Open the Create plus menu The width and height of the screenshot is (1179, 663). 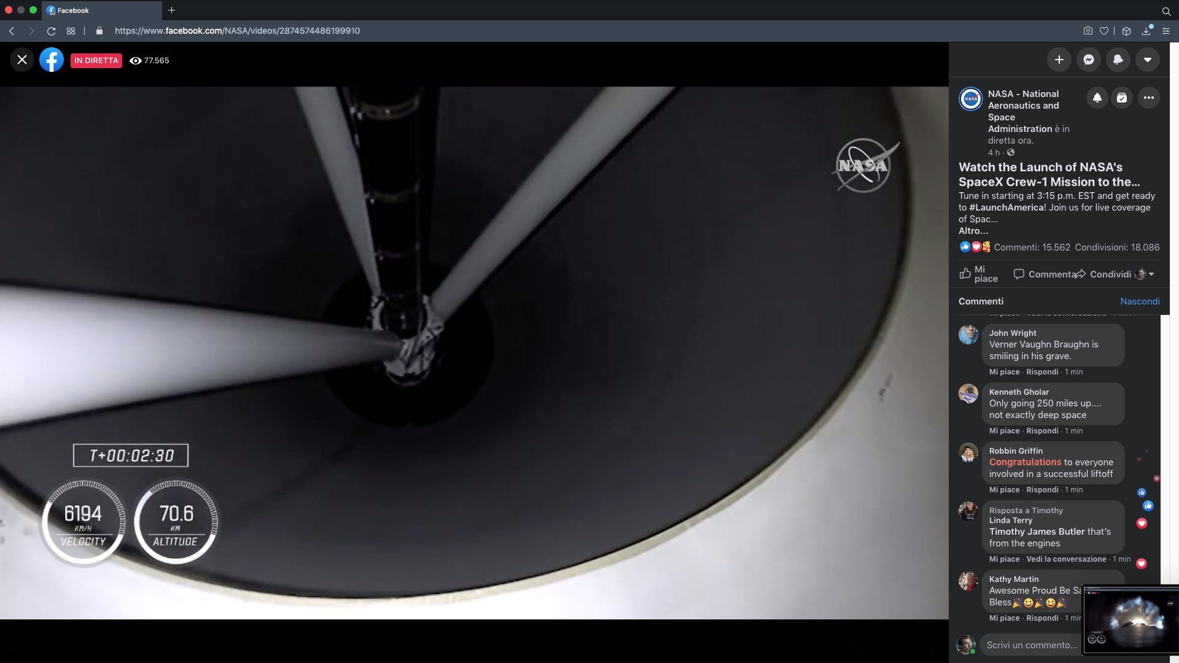[1059, 60]
